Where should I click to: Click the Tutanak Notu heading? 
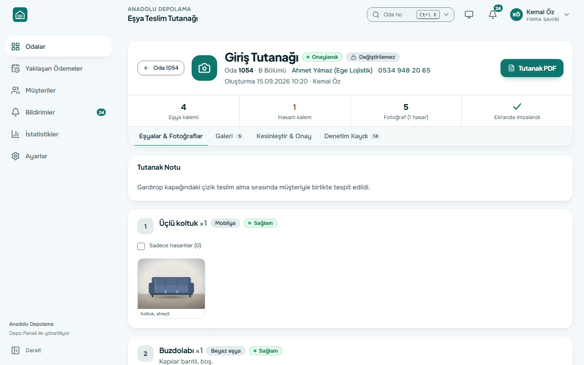pos(159,167)
